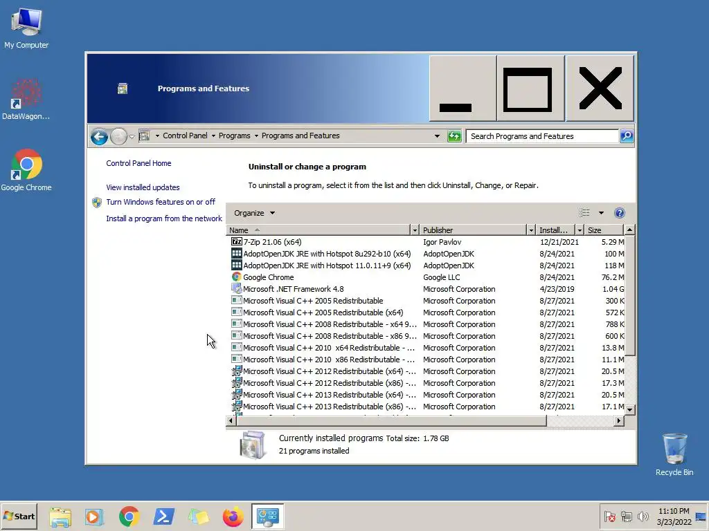This screenshot has width=709, height=531.
Task: Click the change view icon
Action: (x=584, y=213)
